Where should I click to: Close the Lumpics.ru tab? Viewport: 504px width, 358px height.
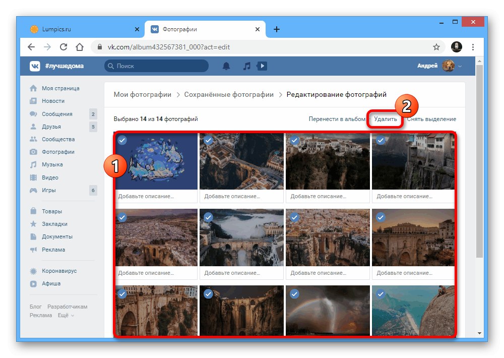(137, 29)
